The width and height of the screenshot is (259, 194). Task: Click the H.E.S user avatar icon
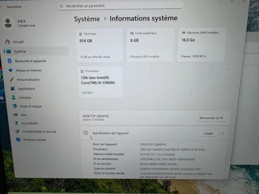pyautogui.click(x=8, y=23)
